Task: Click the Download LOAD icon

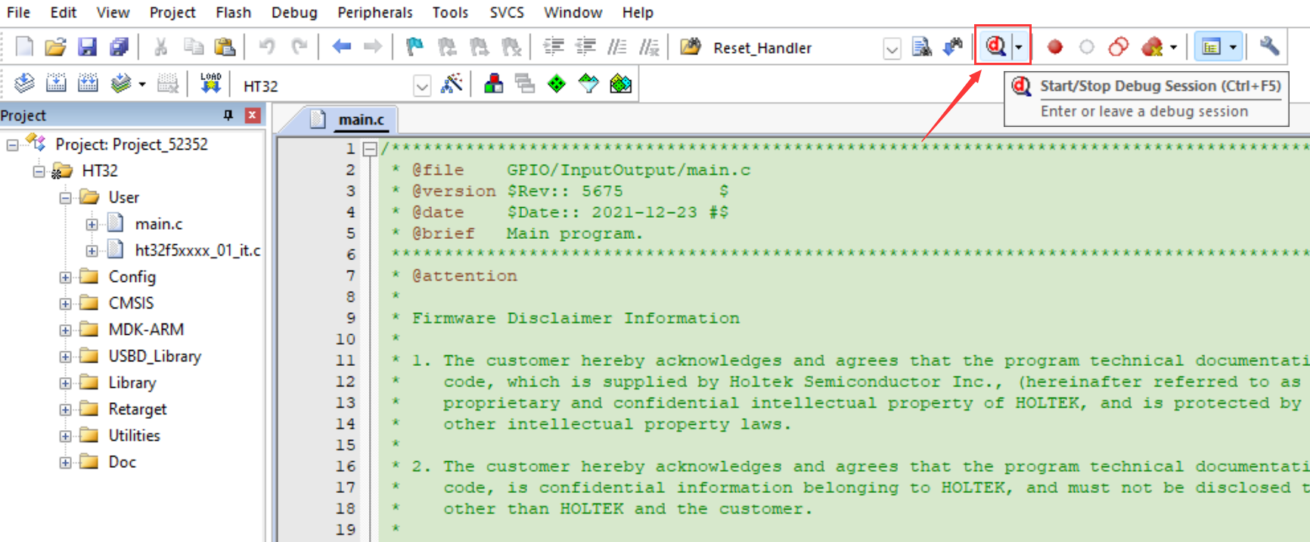Action: pyautogui.click(x=210, y=83)
